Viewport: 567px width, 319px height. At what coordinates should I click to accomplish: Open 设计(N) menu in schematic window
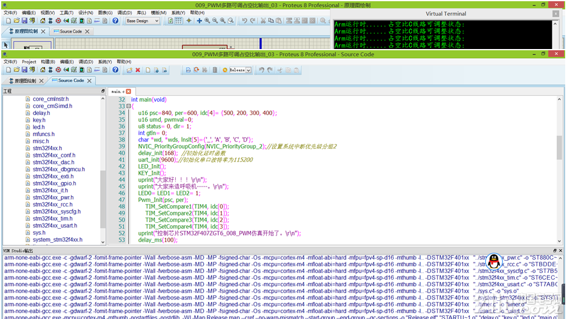(86, 13)
